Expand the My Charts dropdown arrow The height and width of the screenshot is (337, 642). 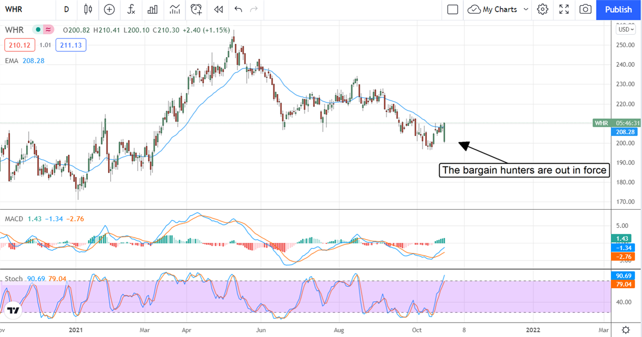525,9
